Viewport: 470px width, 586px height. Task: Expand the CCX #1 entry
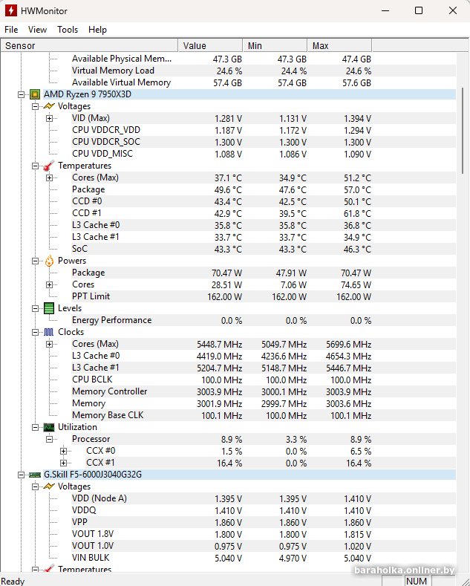[x=64, y=463]
